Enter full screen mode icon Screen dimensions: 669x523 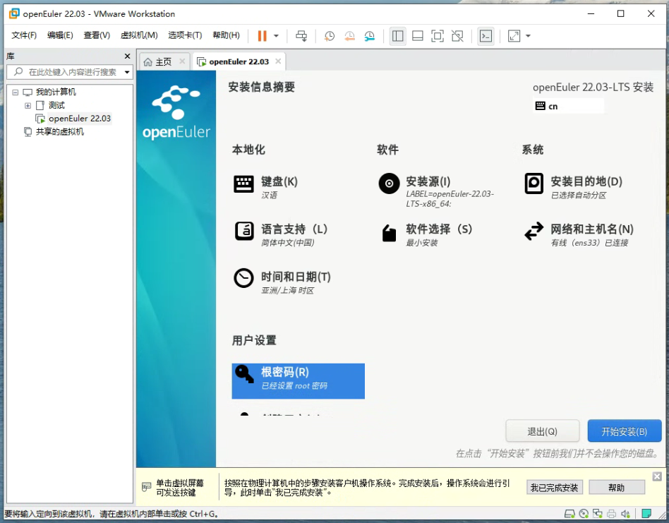click(438, 36)
